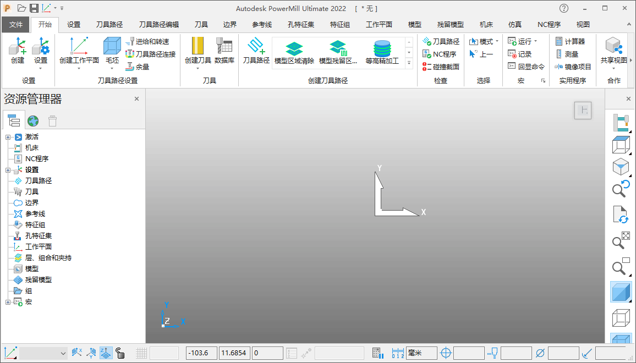Expand the 激活 tree node
636x363 pixels.
coord(8,137)
